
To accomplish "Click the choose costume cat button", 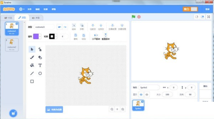I will 13,113.
